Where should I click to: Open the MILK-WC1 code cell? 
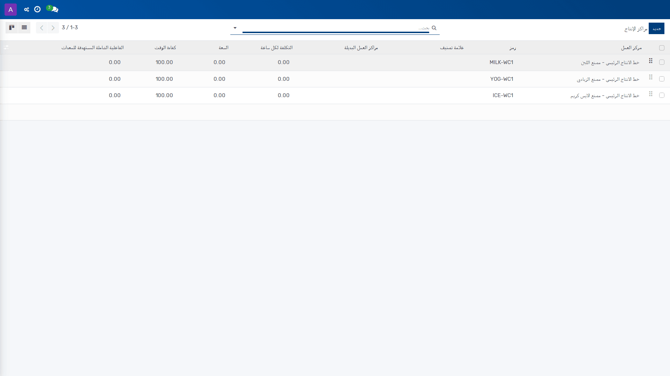click(x=501, y=62)
